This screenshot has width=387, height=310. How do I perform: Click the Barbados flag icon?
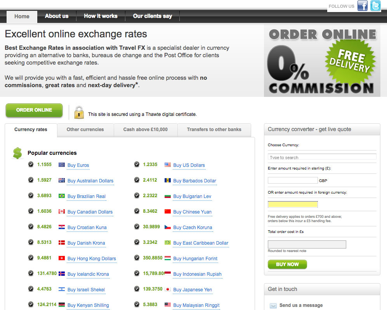[168, 180]
